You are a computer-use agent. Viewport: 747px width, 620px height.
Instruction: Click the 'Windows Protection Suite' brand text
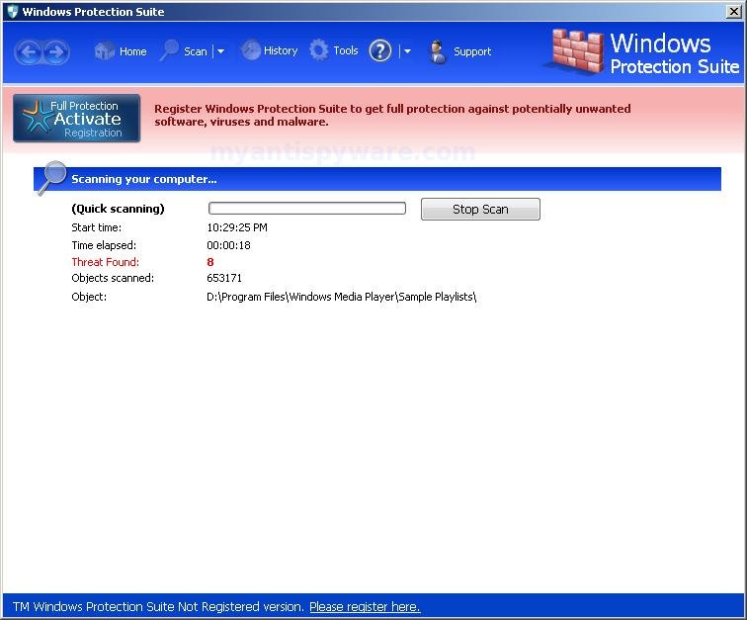[x=675, y=54]
